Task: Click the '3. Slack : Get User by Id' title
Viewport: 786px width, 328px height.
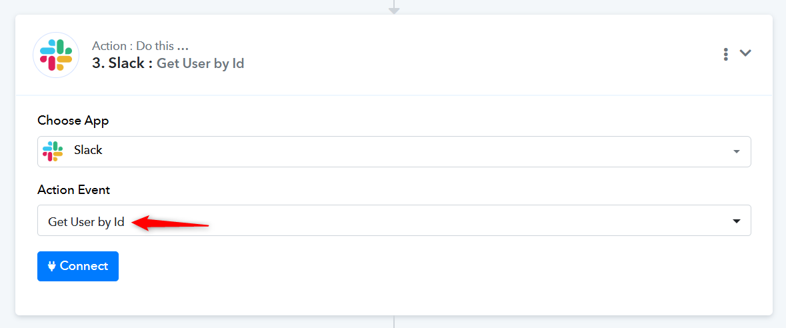Action: coord(168,64)
